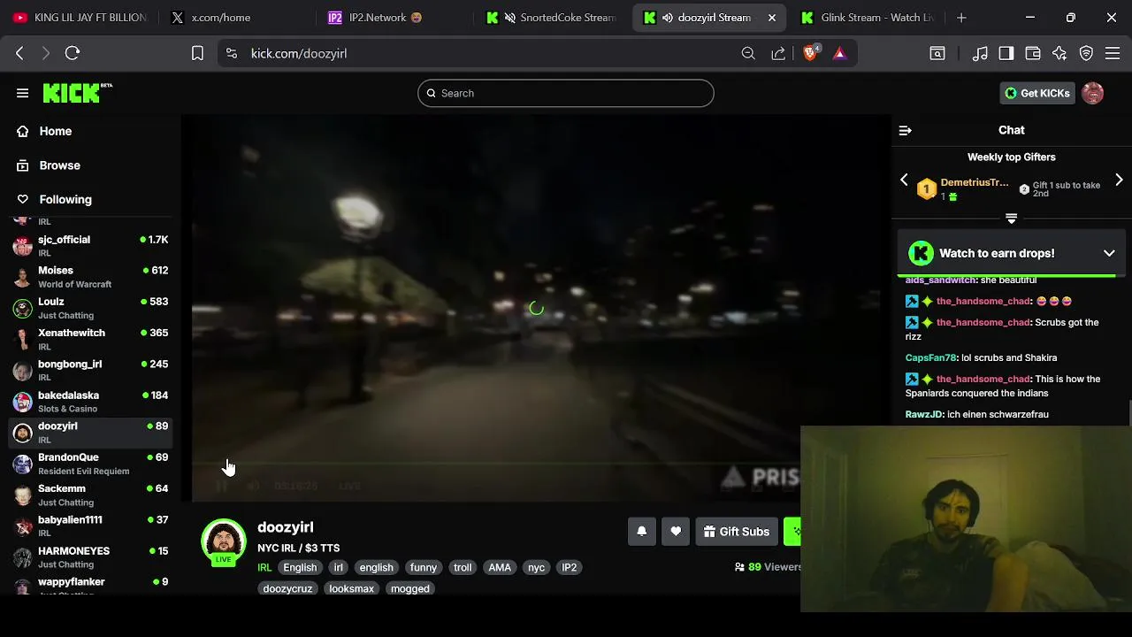Open Following in sidebar
1132x637 pixels.
click(x=65, y=199)
